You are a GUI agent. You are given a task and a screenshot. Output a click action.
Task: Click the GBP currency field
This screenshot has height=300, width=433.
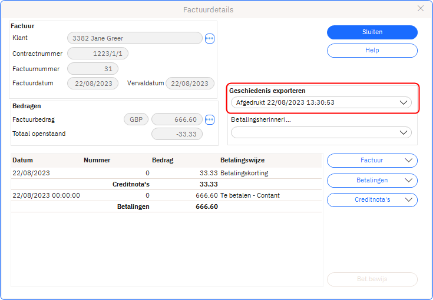[x=135, y=119]
